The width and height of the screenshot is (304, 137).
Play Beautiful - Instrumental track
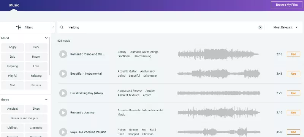63,74
